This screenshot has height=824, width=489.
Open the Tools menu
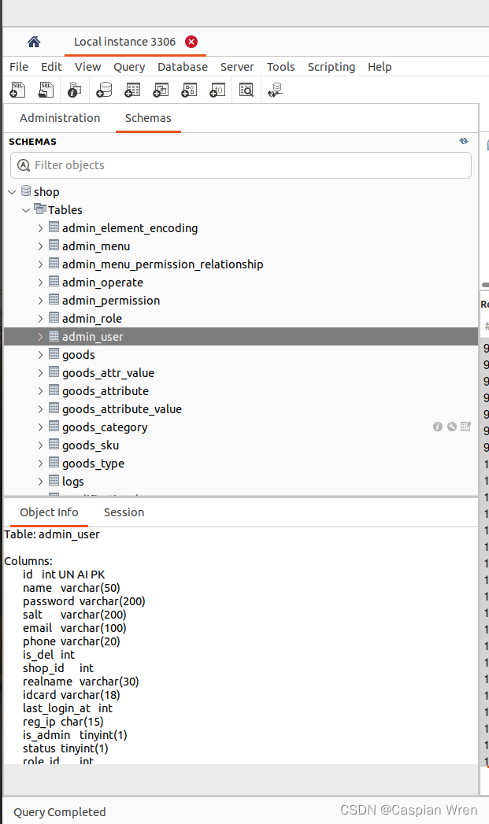[281, 67]
